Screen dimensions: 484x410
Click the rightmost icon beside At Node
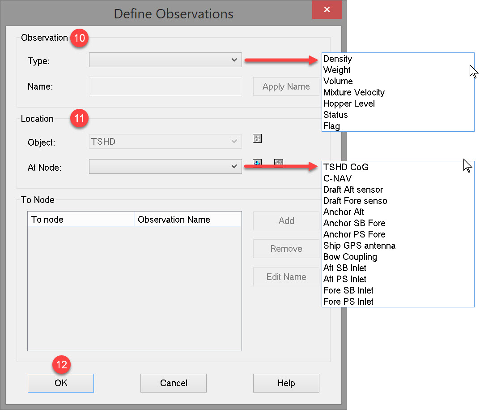pos(279,164)
